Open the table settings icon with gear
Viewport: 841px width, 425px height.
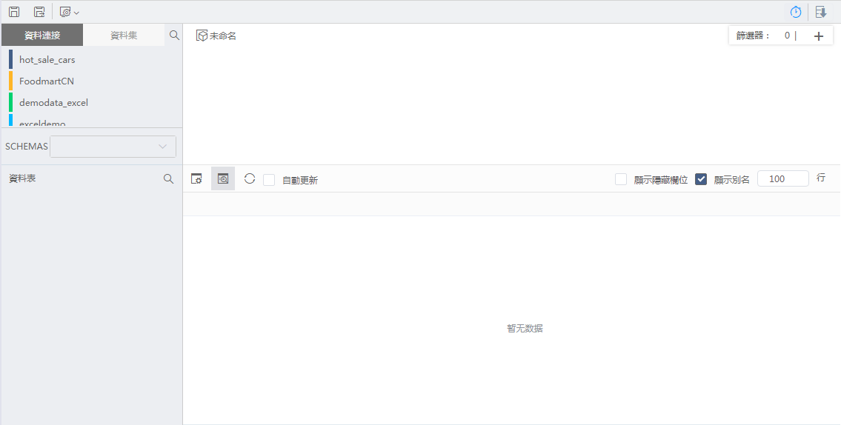click(196, 178)
